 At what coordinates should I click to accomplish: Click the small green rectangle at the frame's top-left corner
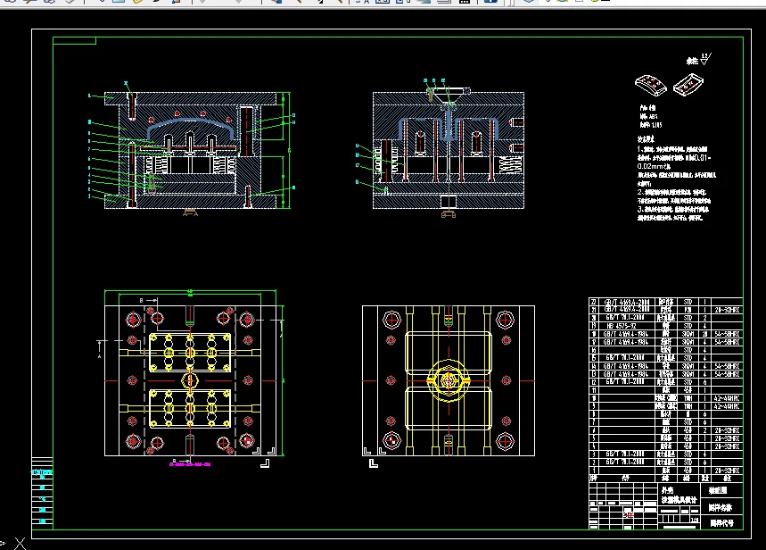point(74,40)
